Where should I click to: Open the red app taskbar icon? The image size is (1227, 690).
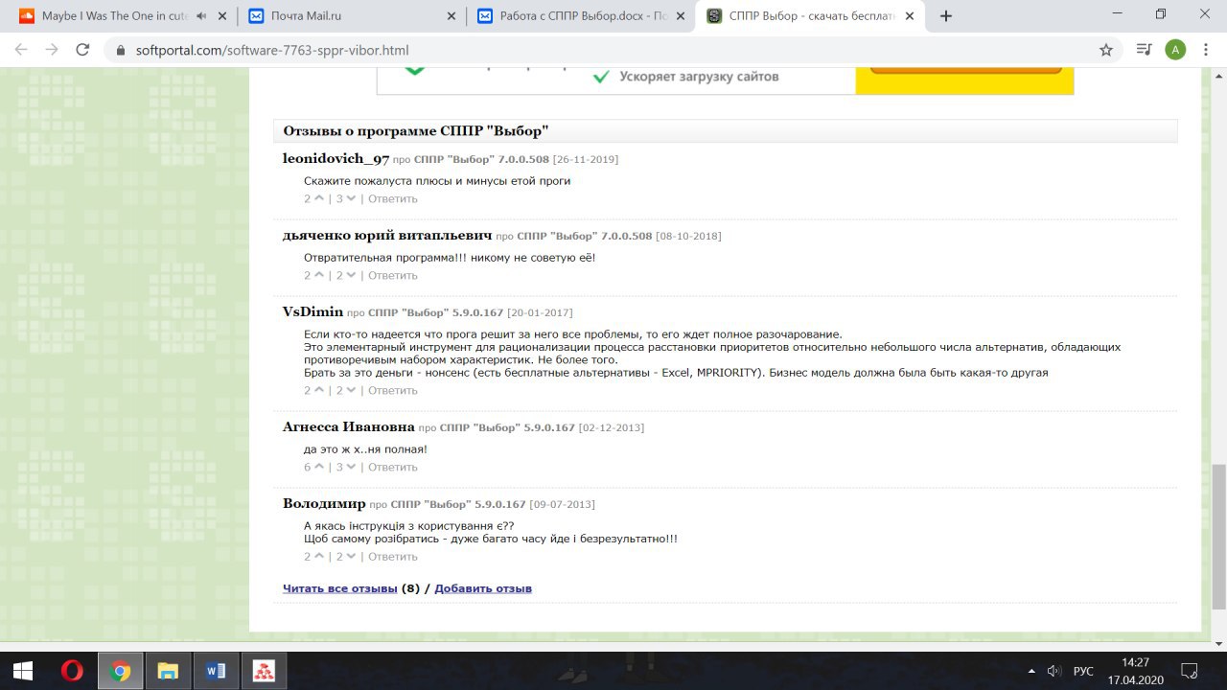pos(263,671)
